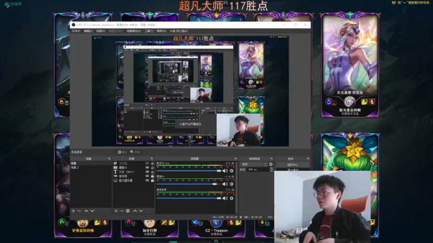Hide the 显示器采集 source eye icon

click(x=147, y=180)
